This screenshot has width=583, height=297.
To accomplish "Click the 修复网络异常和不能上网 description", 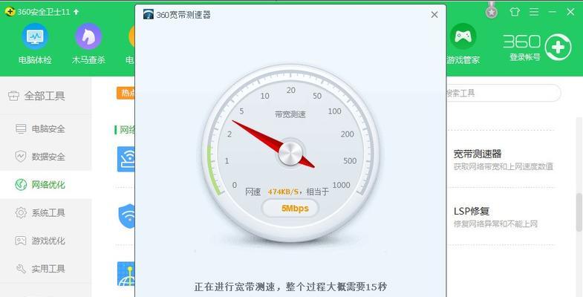I will (495, 223).
